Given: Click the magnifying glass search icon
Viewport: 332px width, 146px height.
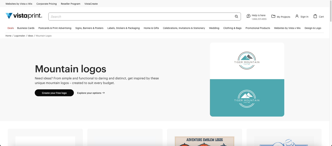Looking at the screenshot, I should (236, 17).
